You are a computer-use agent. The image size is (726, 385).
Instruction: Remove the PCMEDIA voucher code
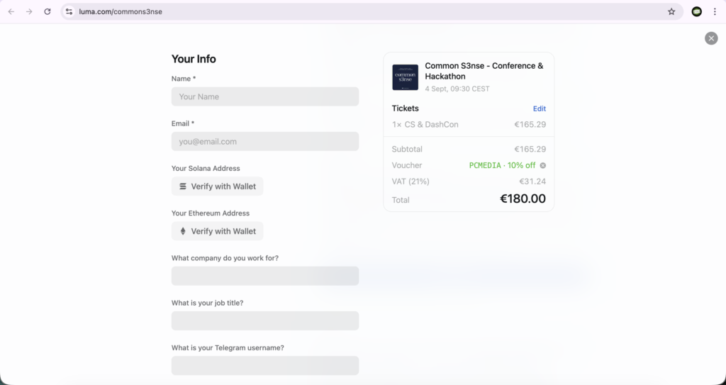coord(543,165)
